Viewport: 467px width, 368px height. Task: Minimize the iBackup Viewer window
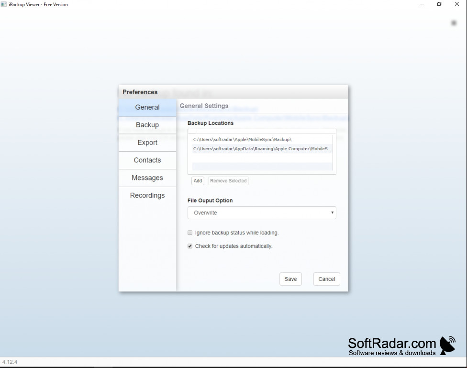422,4
